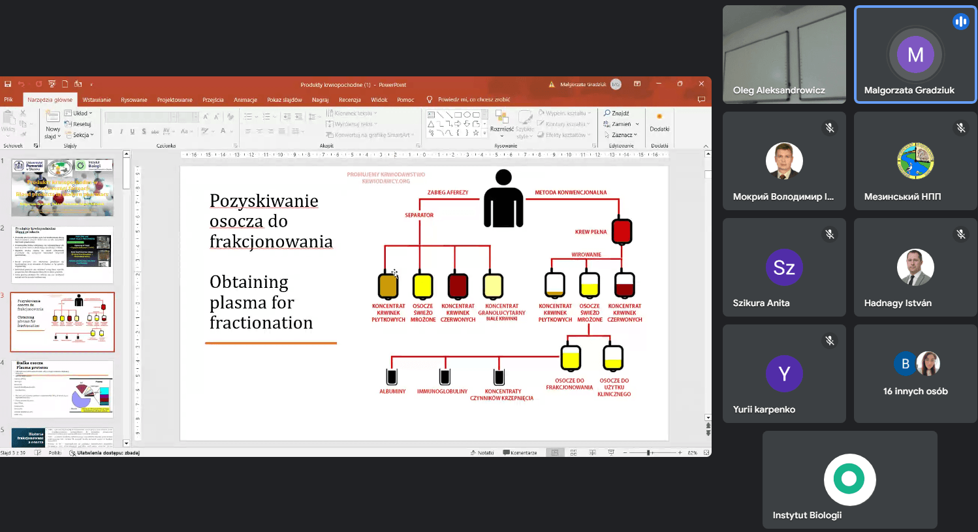Image resolution: width=978 pixels, height=532 pixels.
Task: Click the Nowy slajd new slide icon
Action: [53, 117]
